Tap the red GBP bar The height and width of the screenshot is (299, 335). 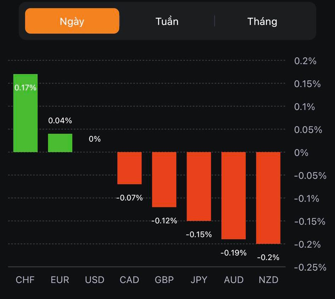[164, 179]
